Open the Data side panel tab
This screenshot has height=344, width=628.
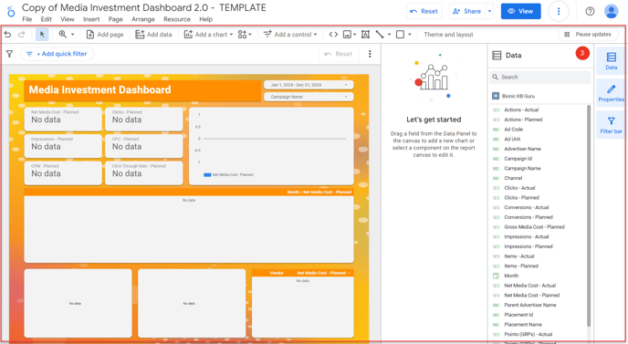[x=612, y=61]
